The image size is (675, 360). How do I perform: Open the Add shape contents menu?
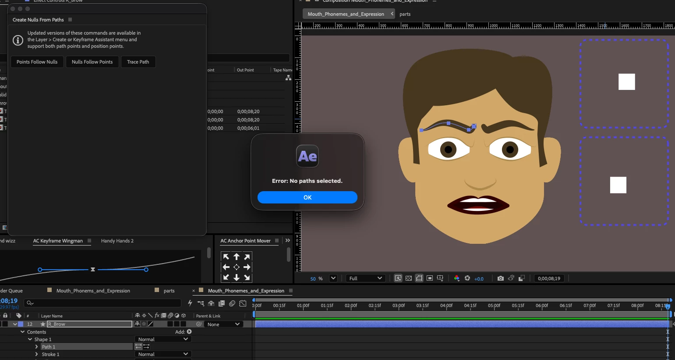[x=189, y=332]
